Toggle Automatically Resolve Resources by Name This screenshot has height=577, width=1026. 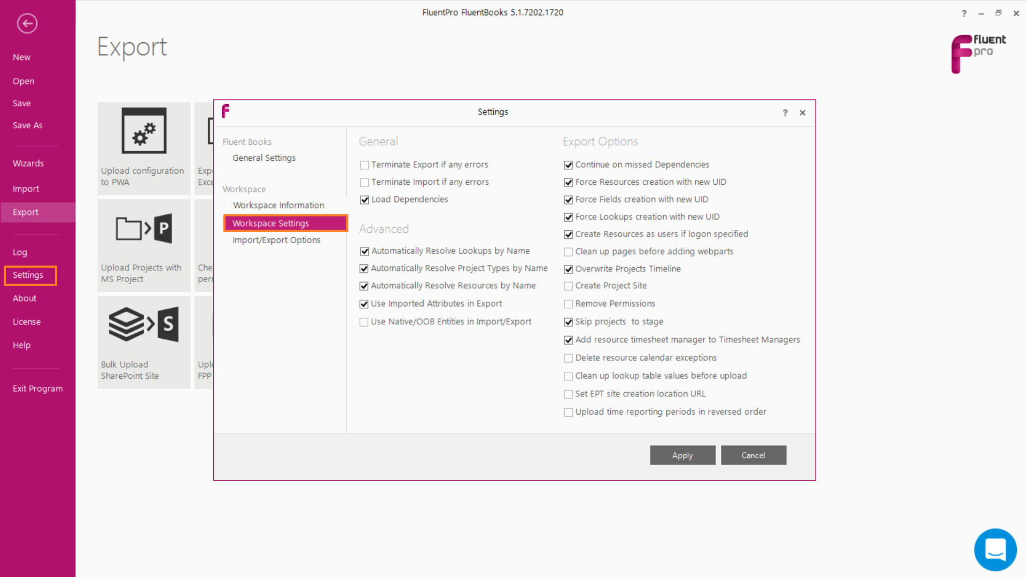364,286
